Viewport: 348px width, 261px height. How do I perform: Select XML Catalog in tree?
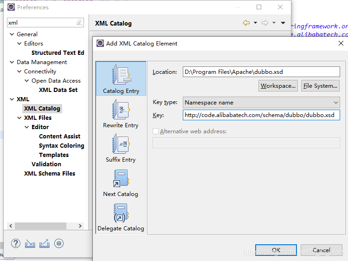pyautogui.click(x=42, y=108)
